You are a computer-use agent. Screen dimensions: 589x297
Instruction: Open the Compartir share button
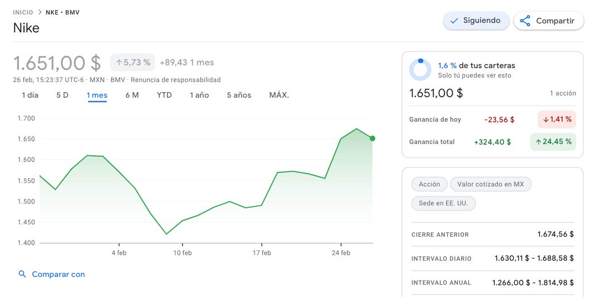[x=548, y=21]
